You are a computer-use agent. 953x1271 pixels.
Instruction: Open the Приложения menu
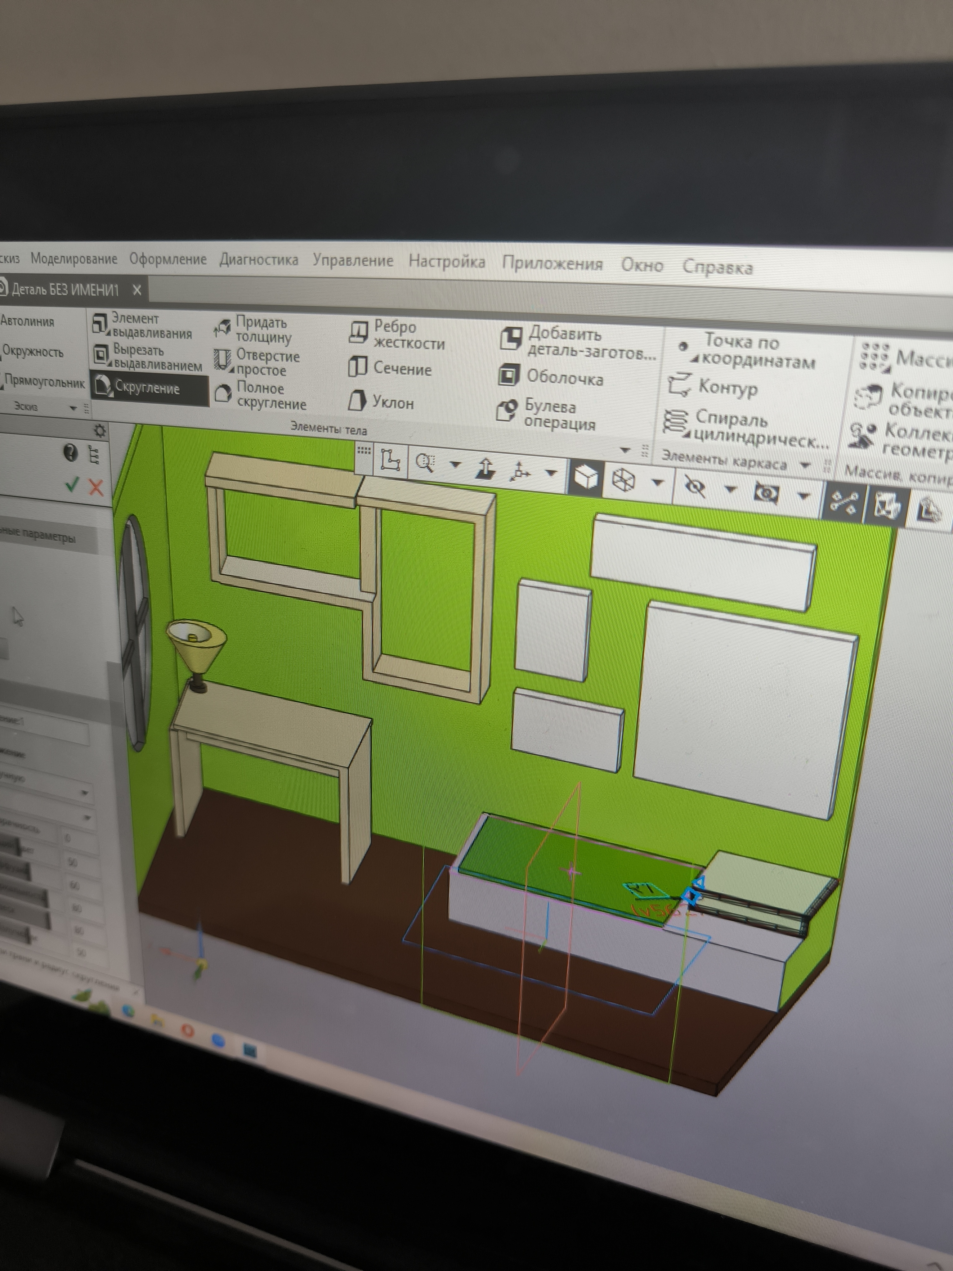coord(552,263)
